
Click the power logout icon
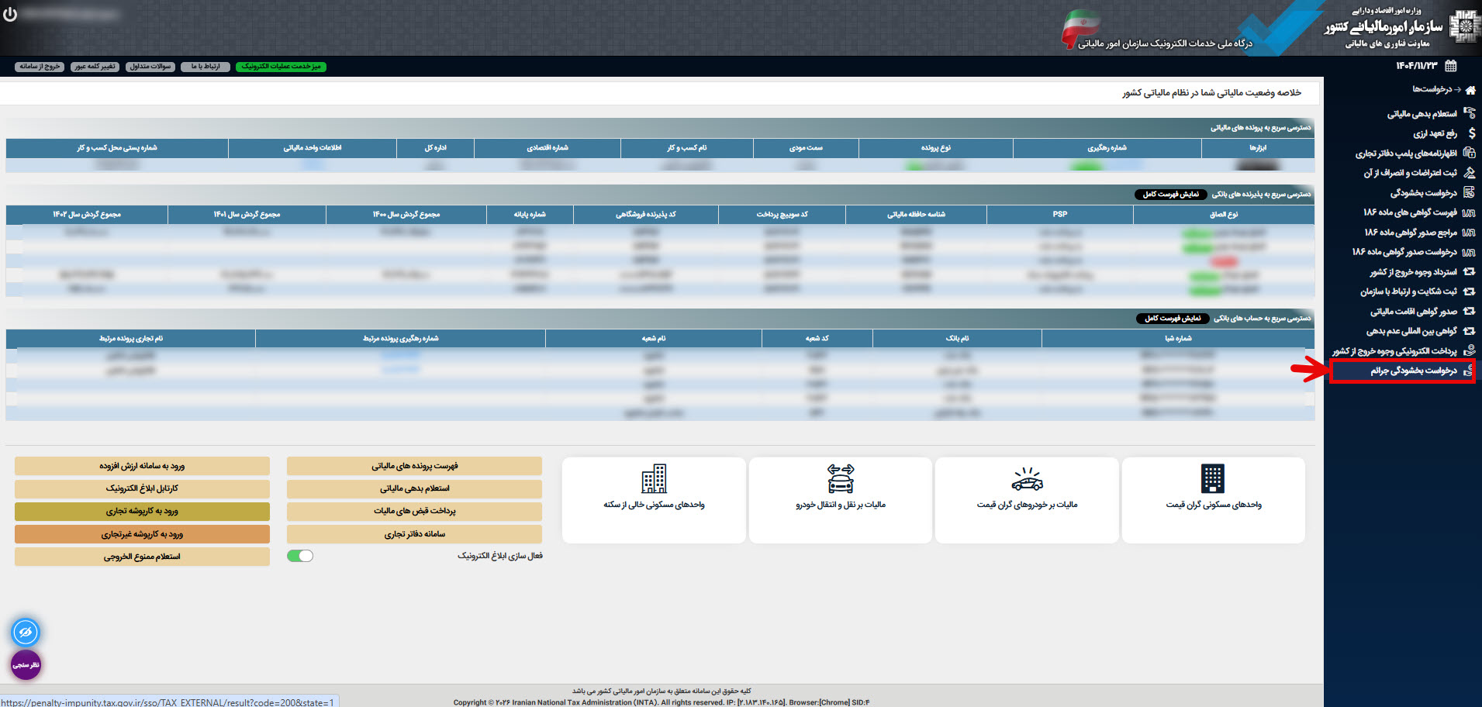coord(10,15)
